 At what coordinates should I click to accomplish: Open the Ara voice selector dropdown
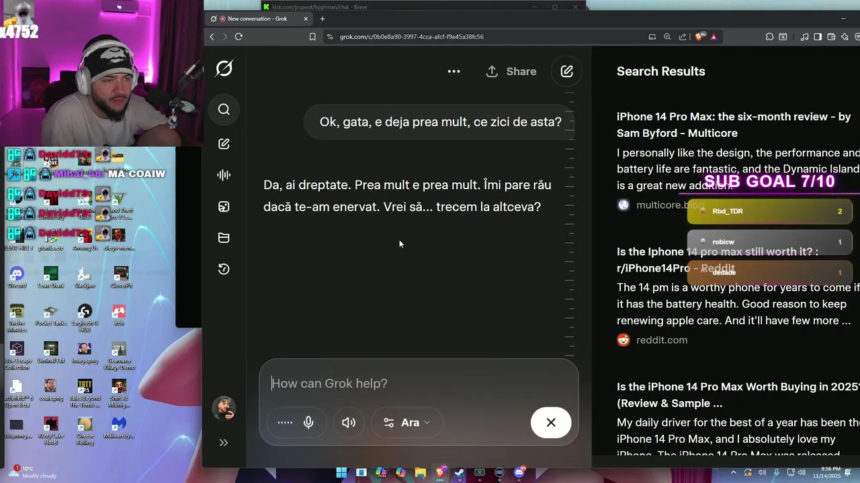[407, 423]
